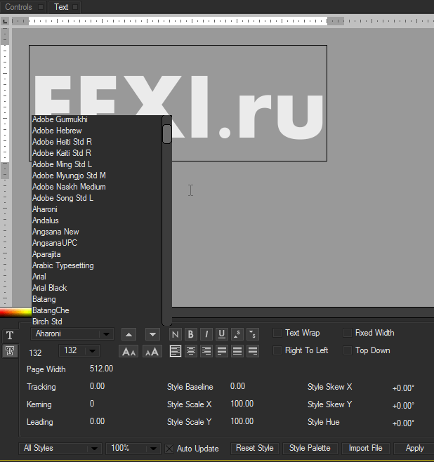Screen dimensions: 434x462
Task: Enable Right To Left checkbox
Action: [277, 350]
